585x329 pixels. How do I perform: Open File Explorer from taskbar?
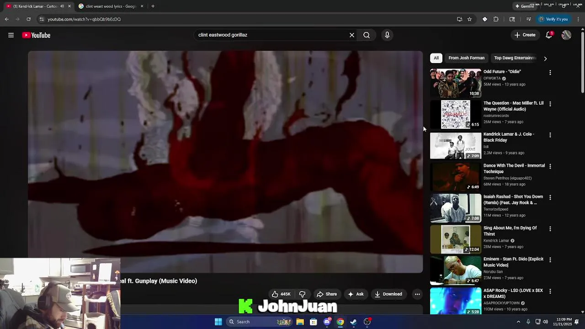[x=300, y=322]
